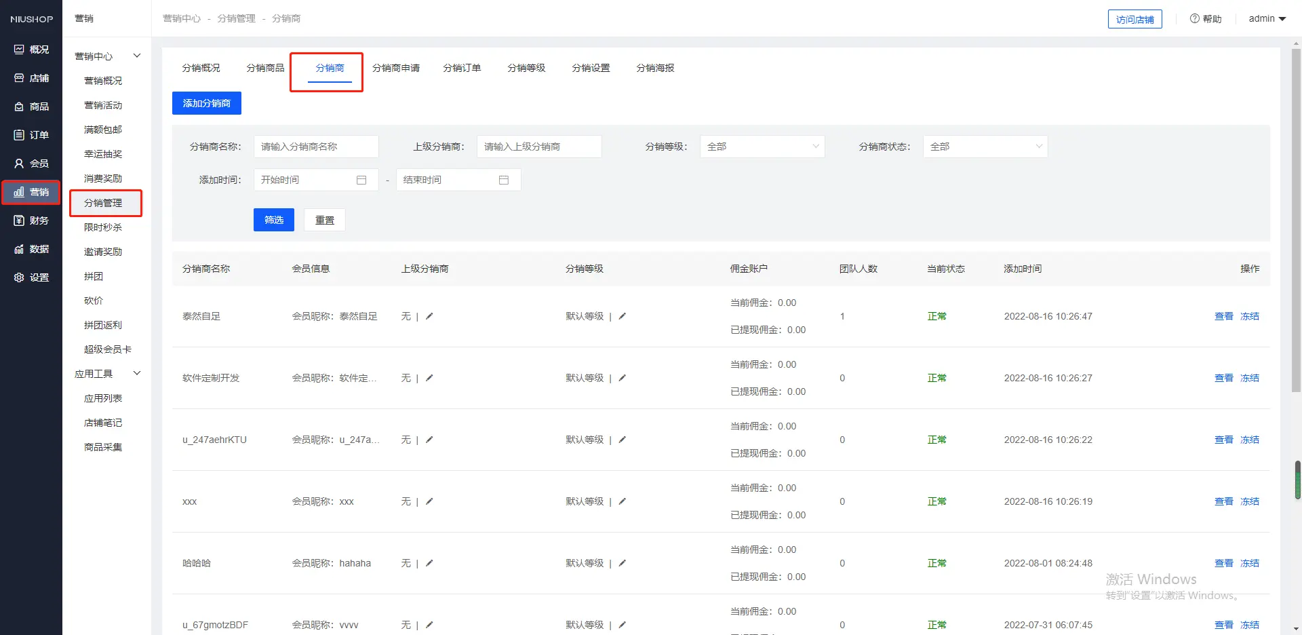Collapse the 营销中心 menu group
Viewport: 1302px width, 635px height.
pos(137,56)
